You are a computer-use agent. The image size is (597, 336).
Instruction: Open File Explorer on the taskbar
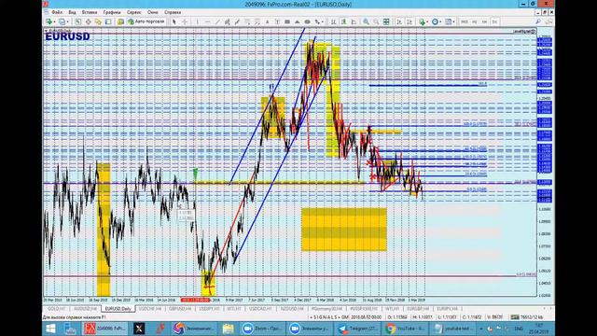coord(228,329)
